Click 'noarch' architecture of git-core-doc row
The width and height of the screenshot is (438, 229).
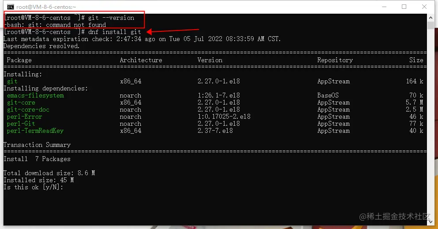click(131, 109)
